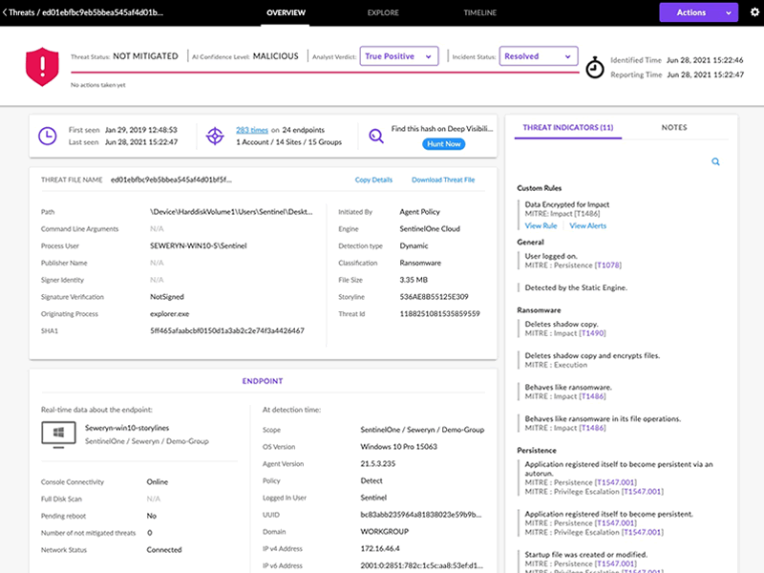Image resolution: width=764 pixels, height=573 pixels.
Task: Click View Alerts under Custom Rules
Action: [x=587, y=225]
